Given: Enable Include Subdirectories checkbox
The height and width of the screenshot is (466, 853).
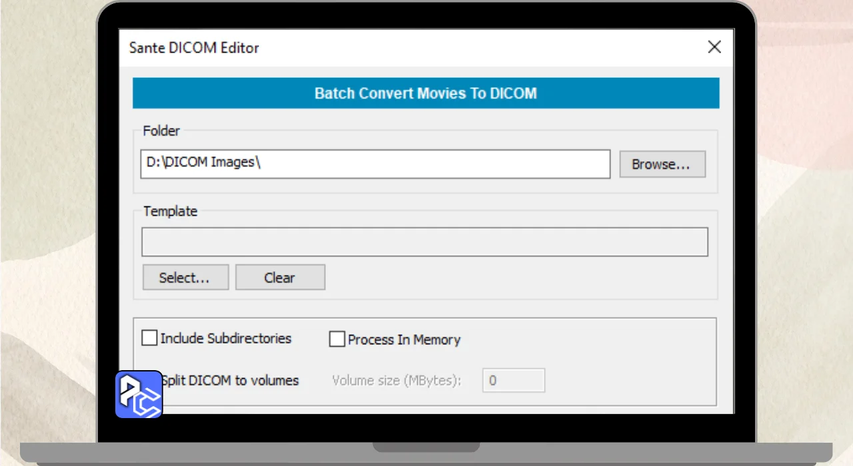Looking at the screenshot, I should [149, 338].
